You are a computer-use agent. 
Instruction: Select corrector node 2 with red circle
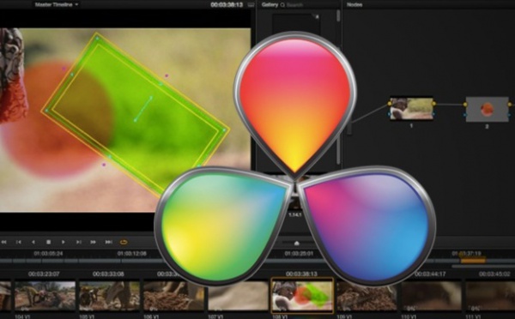click(x=487, y=109)
